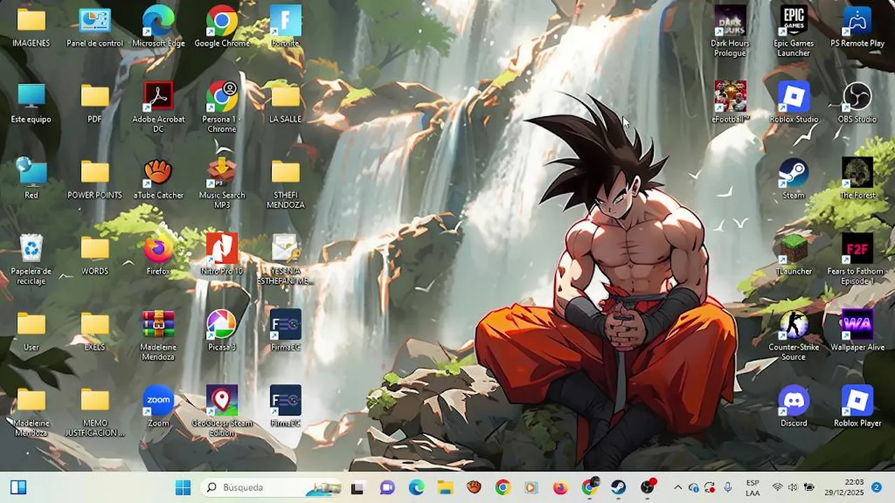Open the Red network icon
895x503 pixels.
(31, 179)
